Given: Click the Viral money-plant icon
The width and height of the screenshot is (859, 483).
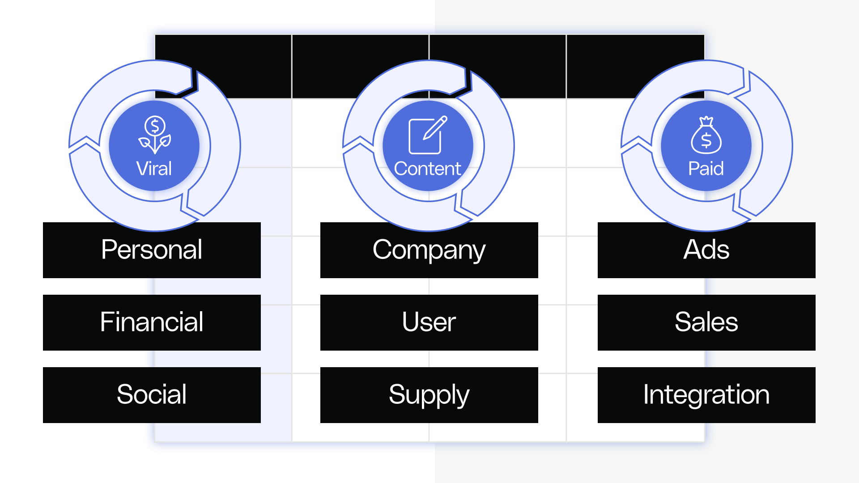Looking at the screenshot, I should click(x=155, y=135).
